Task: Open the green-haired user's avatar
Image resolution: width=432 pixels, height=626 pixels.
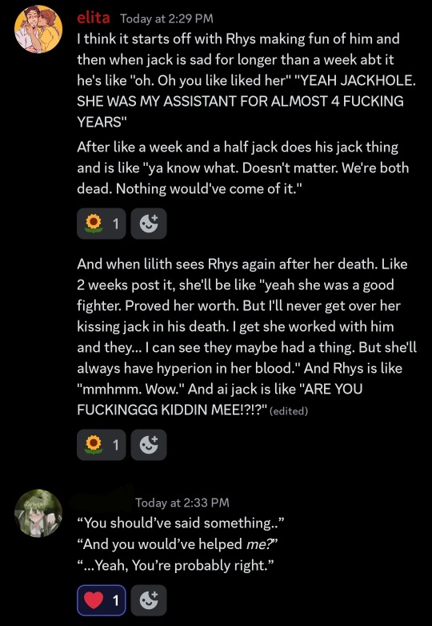Action: tap(38, 513)
